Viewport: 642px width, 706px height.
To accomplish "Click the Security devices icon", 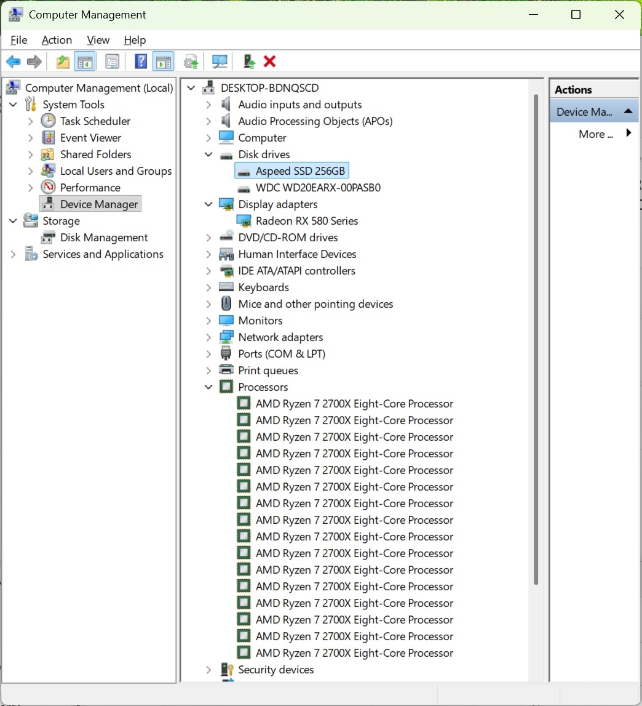I will click(x=227, y=670).
